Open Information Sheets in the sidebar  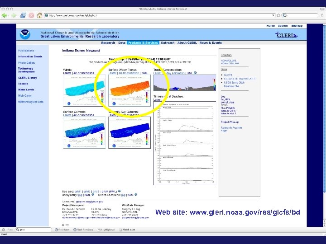(x=30, y=56)
